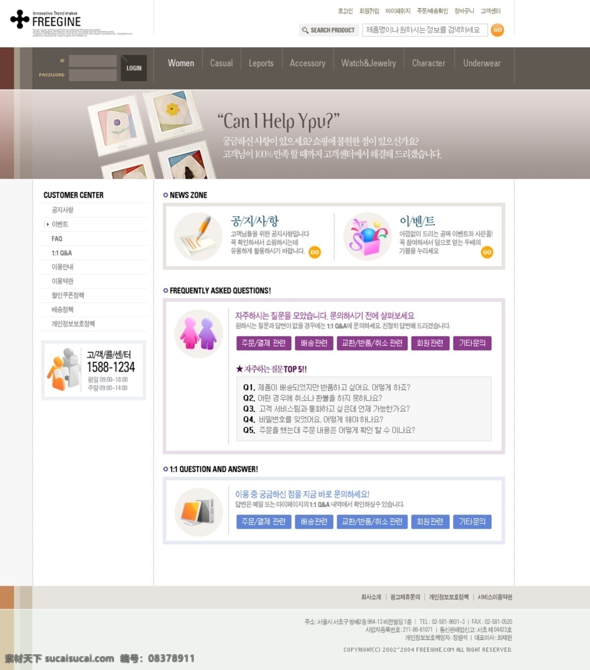590x670 pixels.
Task: Open question Q5 about order details
Action: [x=329, y=430]
